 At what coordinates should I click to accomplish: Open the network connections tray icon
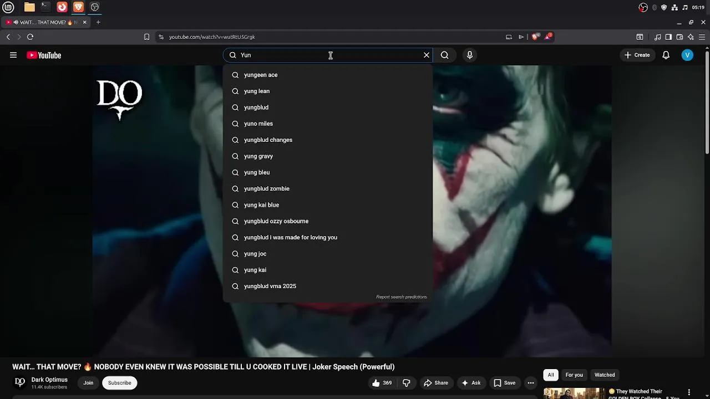click(x=674, y=7)
